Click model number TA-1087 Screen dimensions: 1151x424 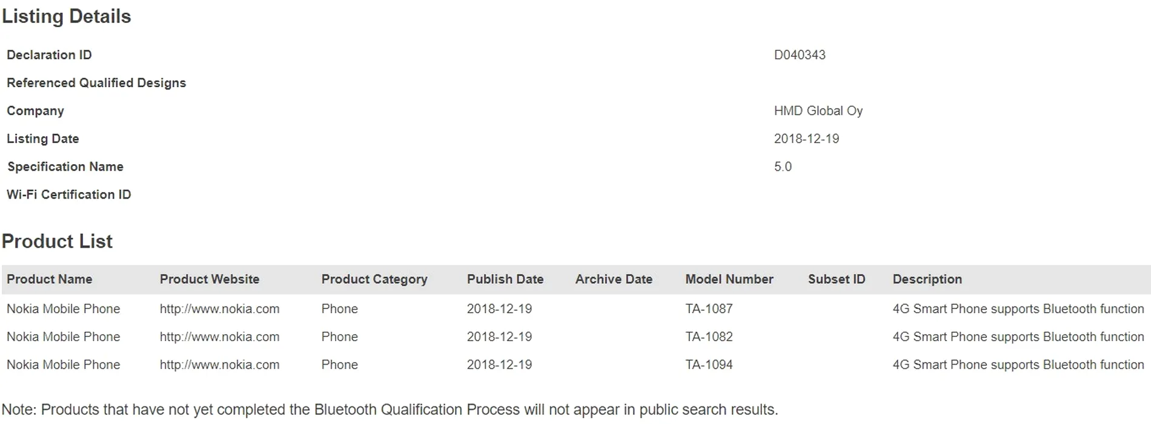[x=709, y=309]
